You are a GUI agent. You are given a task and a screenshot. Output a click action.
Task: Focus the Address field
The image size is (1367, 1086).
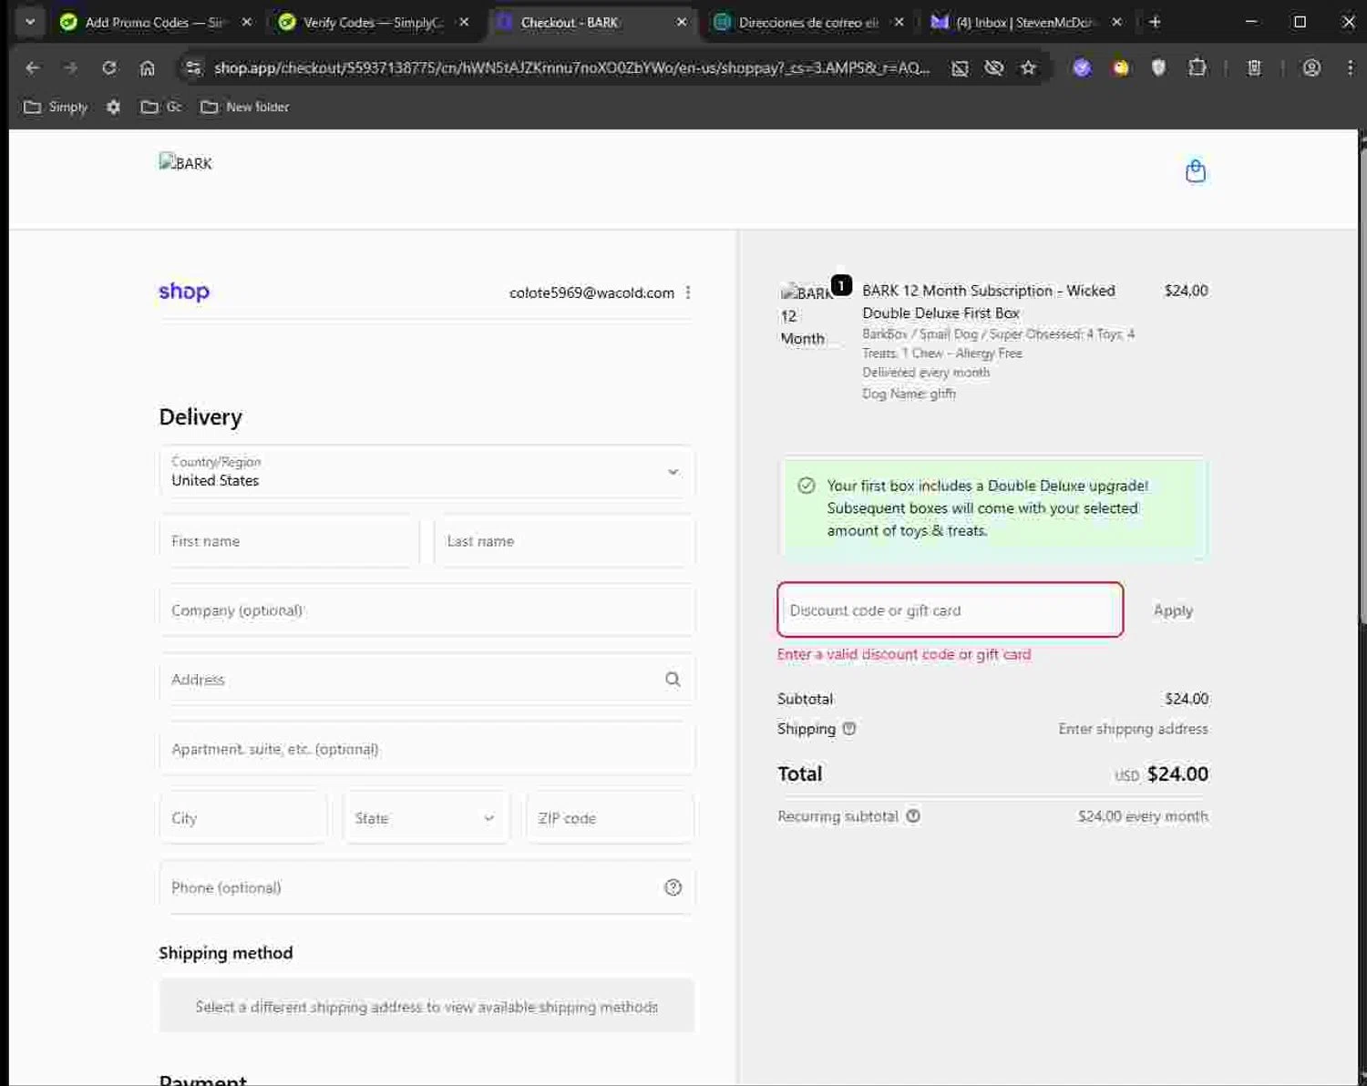[x=427, y=680]
